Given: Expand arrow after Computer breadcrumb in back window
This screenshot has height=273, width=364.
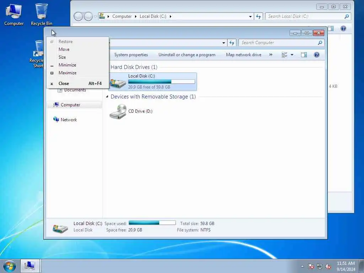Looking at the screenshot, I should (x=136, y=16).
